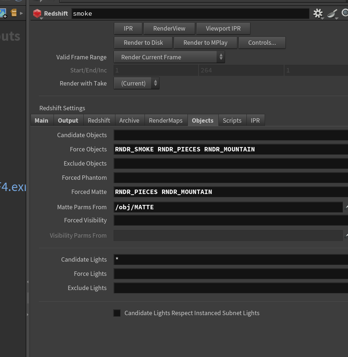Image resolution: width=348 pixels, height=357 pixels.
Task: Click the Candidate Lights field
Action: coord(231,259)
